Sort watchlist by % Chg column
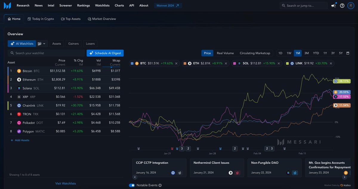The width and height of the screenshot is (358, 189). click(78, 62)
